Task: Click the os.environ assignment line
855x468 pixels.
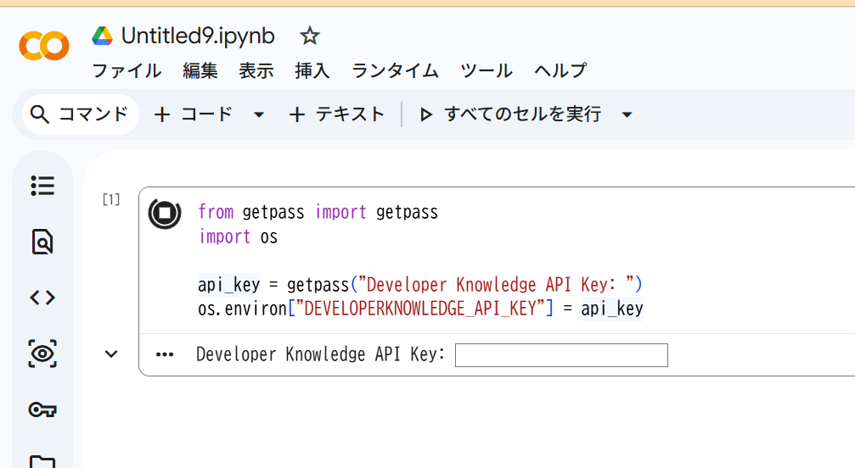Action: click(420, 309)
